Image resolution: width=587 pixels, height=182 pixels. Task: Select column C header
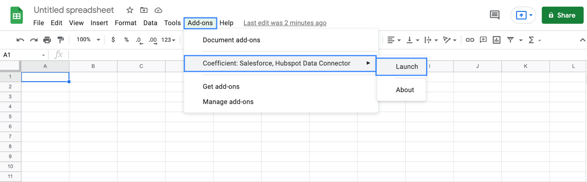pyautogui.click(x=141, y=66)
